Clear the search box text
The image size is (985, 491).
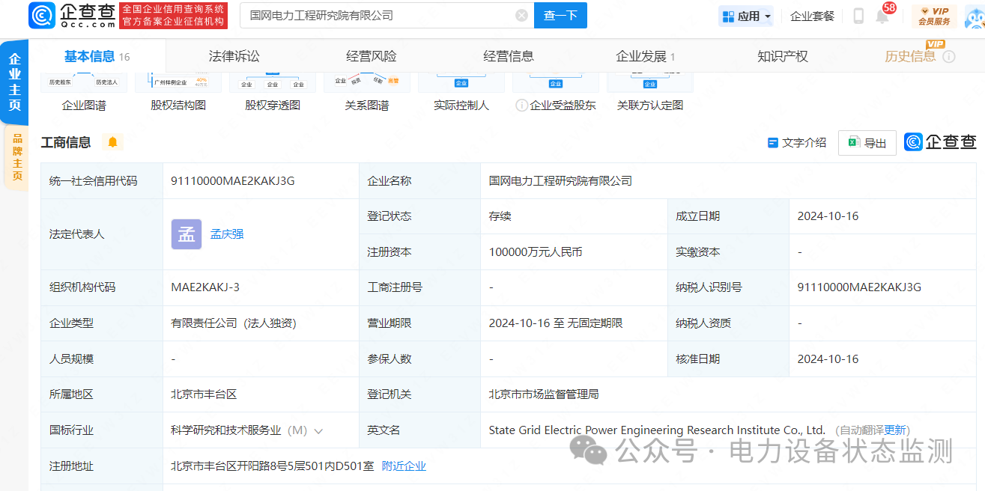tap(521, 16)
